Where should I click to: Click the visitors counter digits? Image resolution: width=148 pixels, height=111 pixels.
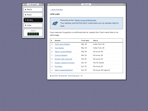(33, 34)
